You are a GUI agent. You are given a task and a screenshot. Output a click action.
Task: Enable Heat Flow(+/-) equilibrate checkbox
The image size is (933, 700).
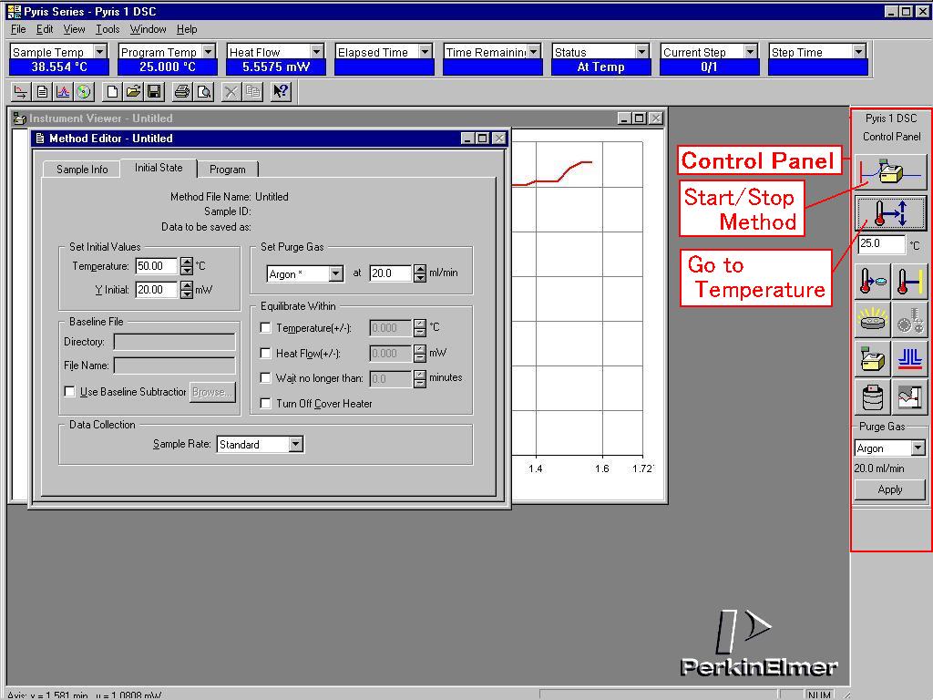coord(266,353)
